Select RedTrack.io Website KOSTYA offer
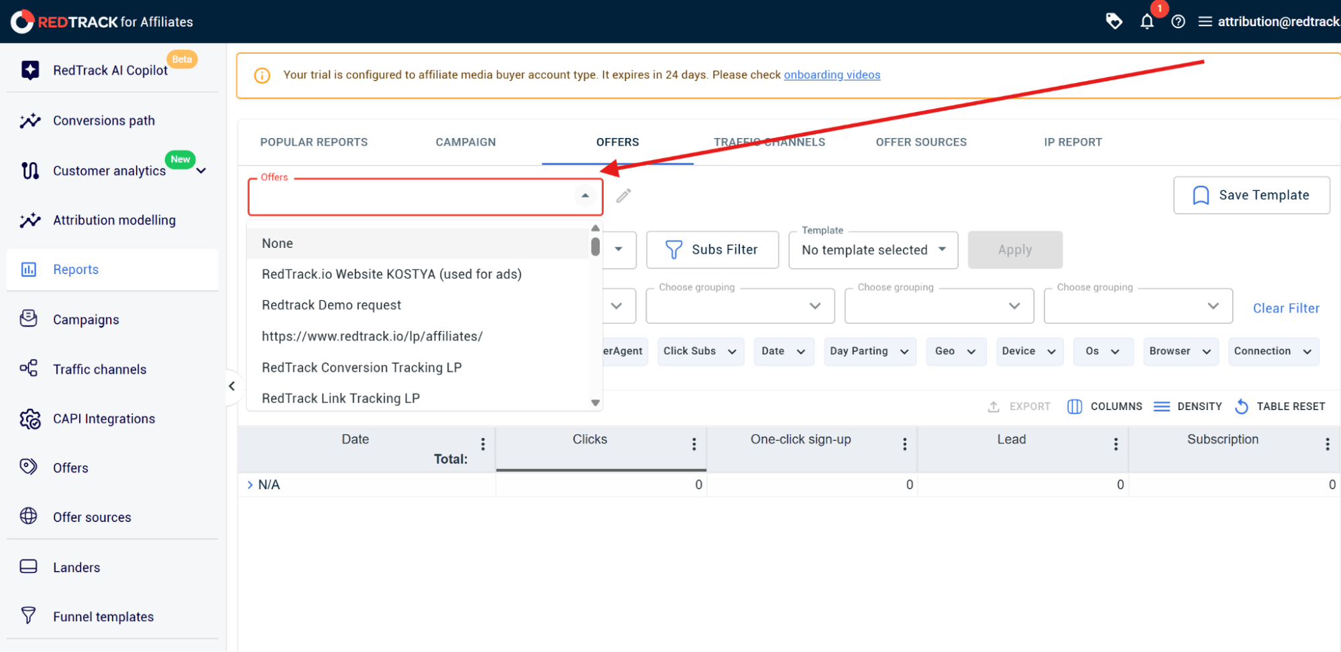 tap(418, 275)
